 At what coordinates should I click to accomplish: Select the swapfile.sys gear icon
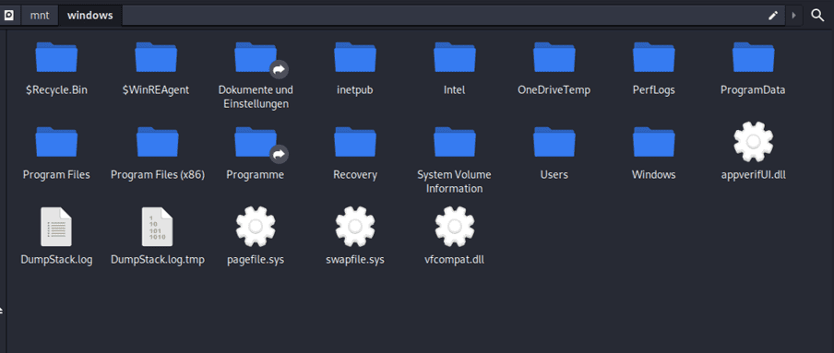(355, 227)
